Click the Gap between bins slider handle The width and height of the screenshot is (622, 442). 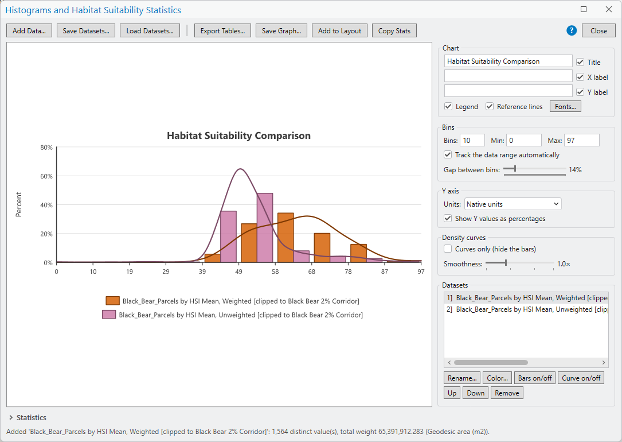tap(514, 169)
